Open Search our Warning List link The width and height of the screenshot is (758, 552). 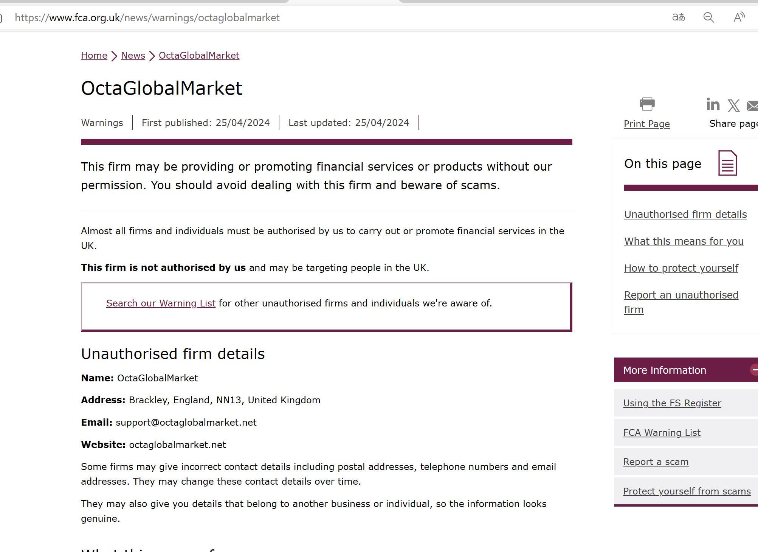pos(161,303)
